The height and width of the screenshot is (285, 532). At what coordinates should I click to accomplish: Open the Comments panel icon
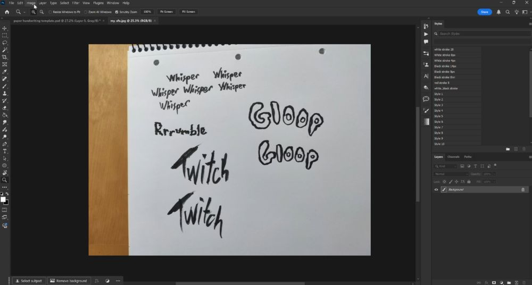[426, 41]
